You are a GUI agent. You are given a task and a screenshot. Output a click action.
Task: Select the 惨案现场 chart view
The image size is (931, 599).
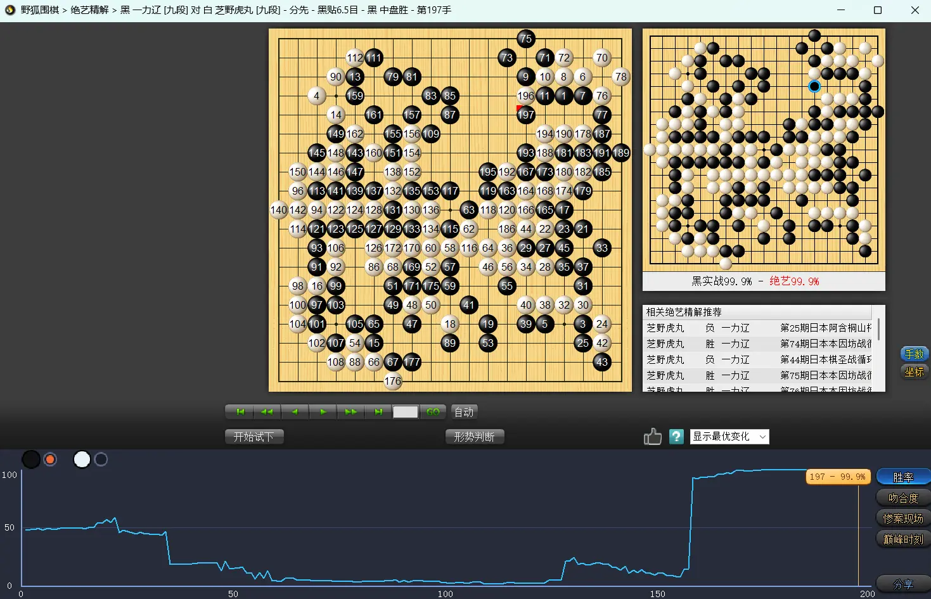coord(902,518)
